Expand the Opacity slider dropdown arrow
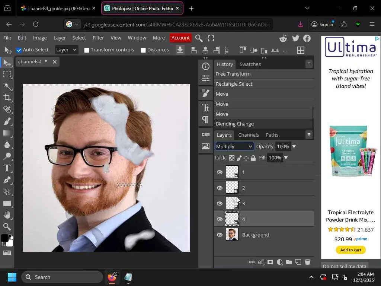 pyautogui.click(x=294, y=146)
